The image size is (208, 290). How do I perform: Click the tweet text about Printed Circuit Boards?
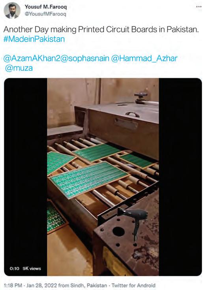101,30
